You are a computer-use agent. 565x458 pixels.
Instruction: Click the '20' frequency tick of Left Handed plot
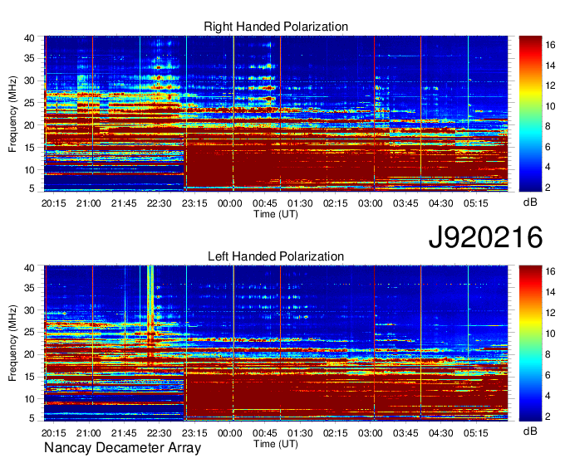[29, 355]
